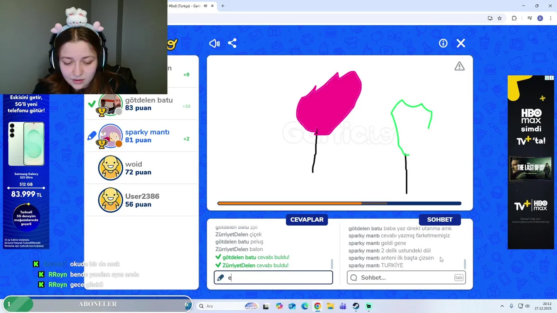Screen dimensions: 557x313
Task: Select player götdelen batu avatar
Action: coord(111,104)
